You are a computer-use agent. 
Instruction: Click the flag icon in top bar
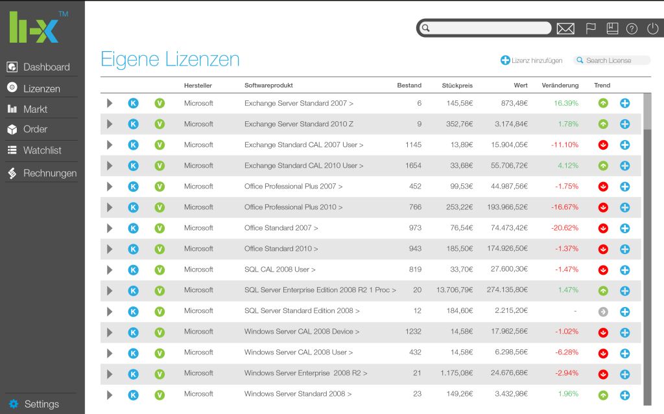pos(590,29)
